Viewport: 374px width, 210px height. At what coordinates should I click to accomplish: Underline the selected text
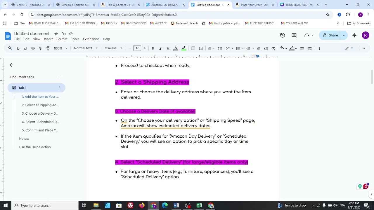(x=168, y=48)
